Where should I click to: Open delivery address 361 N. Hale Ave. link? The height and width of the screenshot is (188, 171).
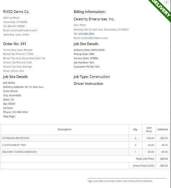(34, 87)
